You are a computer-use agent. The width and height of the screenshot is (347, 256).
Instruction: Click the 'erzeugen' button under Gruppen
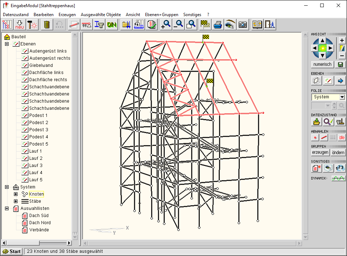pyautogui.click(x=320, y=152)
